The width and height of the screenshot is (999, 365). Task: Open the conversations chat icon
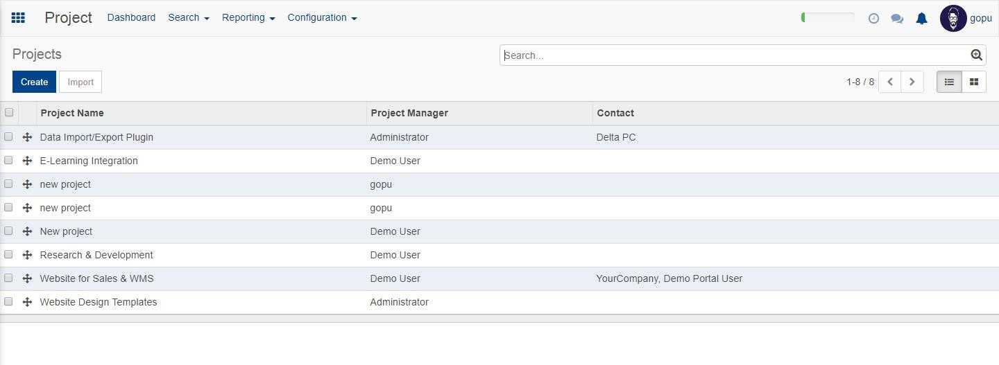click(897, 19)
